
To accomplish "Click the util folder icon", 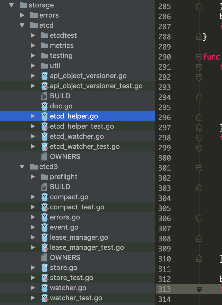I will pyautogui.click(x=45, y=66).
